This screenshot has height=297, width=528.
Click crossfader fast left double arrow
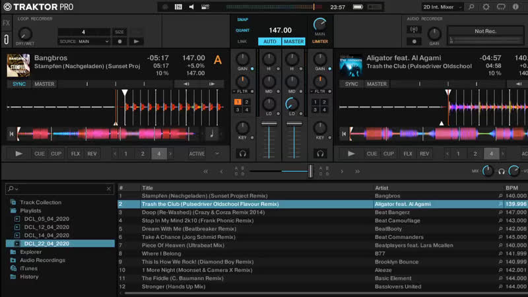(x=205, y=172)
